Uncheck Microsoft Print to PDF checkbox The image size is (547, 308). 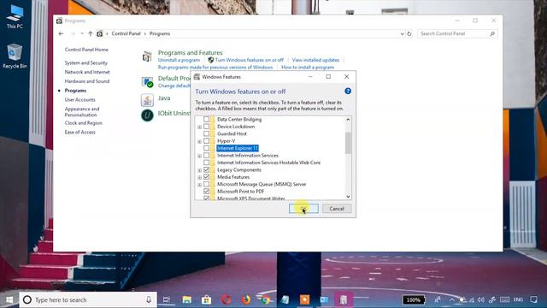[x=207, y=192]
